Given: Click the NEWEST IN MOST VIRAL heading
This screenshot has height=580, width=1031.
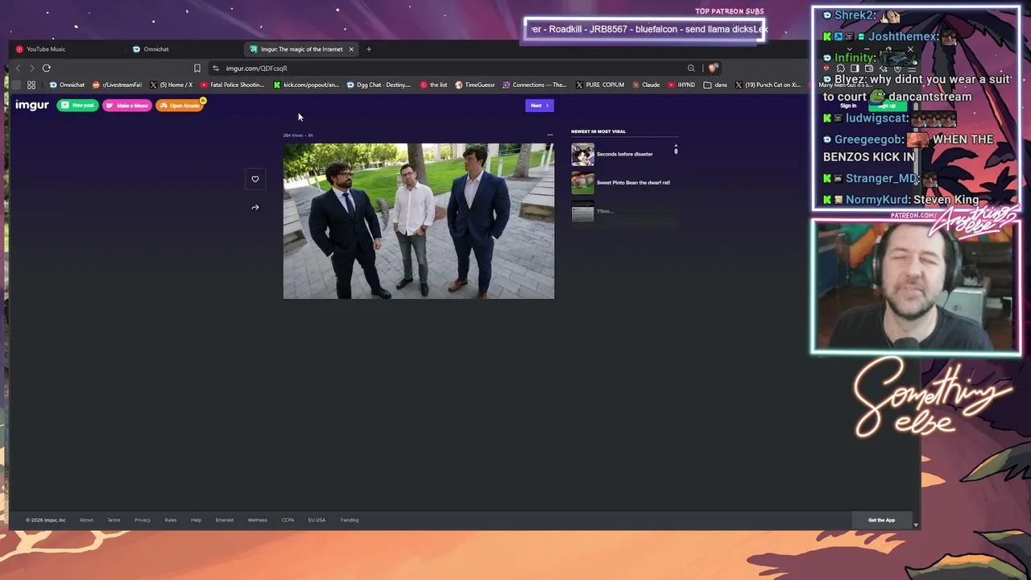Looking at the screenshot, I should (x=598, y=131).
